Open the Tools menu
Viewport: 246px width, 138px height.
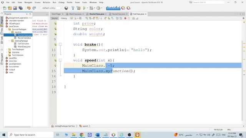point(85,2)
